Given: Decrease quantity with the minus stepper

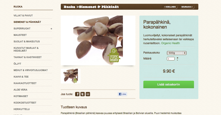Looking at the screenshot, I should click(177, 60).
